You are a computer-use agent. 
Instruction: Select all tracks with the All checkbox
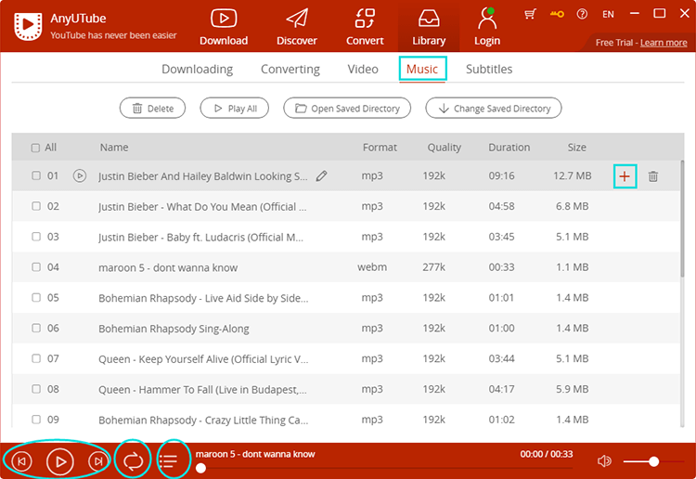35,148
